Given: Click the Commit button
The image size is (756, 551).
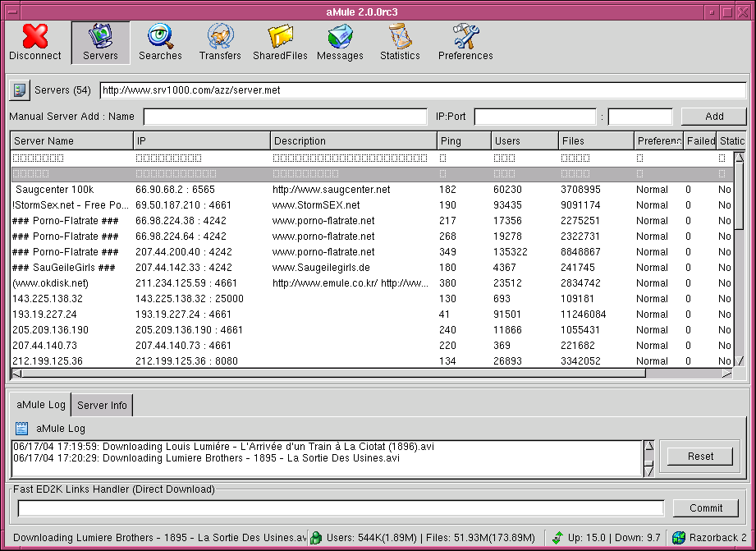Looking at the screenshot, I should [705, 507].
